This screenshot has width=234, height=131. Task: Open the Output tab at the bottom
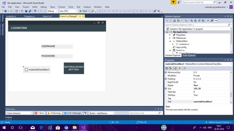click(9, 117)
